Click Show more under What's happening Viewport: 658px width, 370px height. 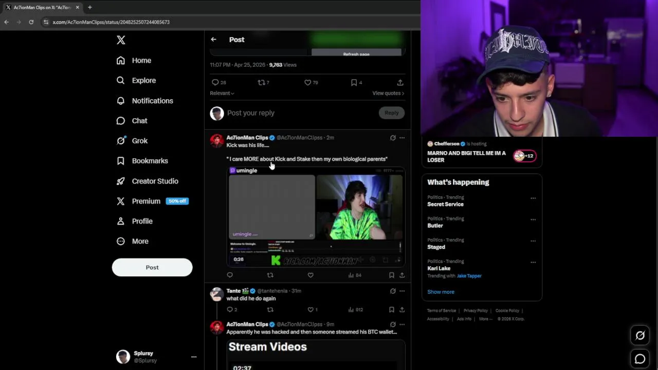click(x=441, y=292)
